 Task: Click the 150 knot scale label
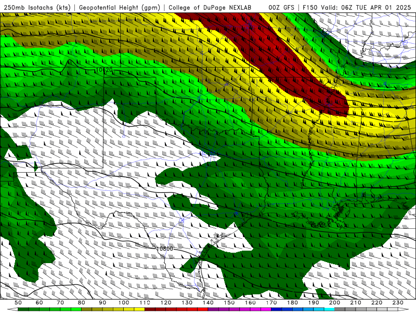click(229, 303)
